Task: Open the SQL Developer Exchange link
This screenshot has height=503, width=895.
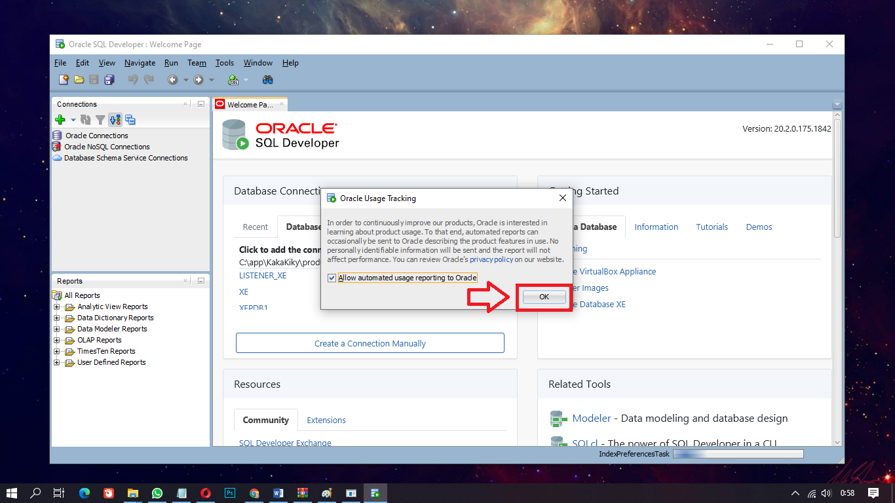Action: 285,443
